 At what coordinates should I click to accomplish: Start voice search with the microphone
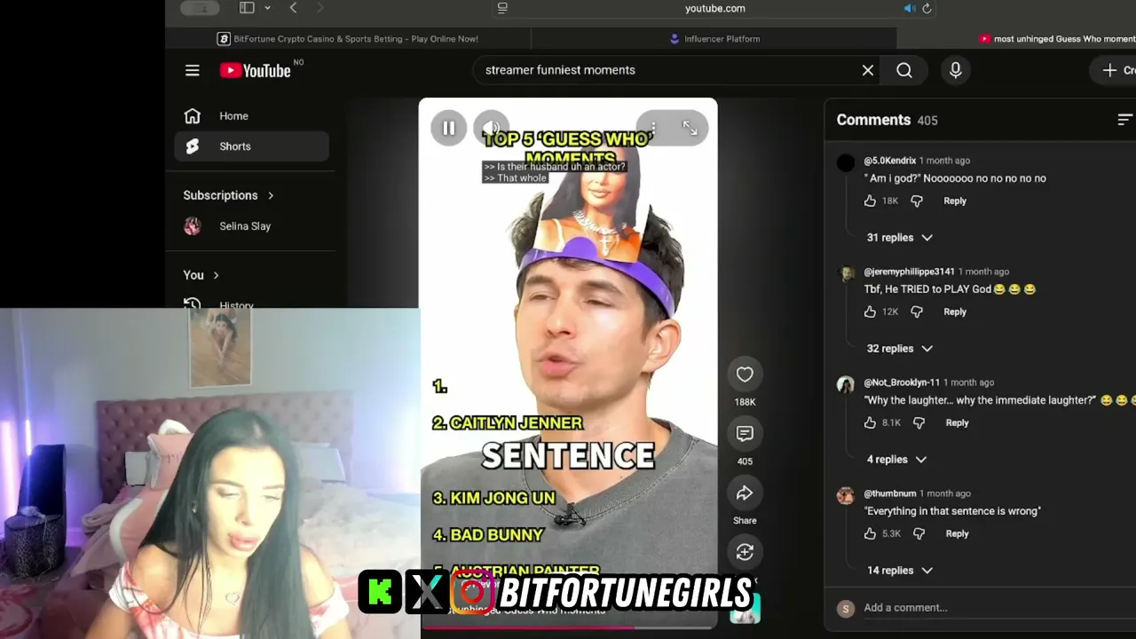click(x=956, y=70)
